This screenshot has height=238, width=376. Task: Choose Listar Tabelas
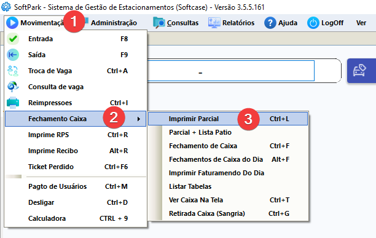(x=228, y=186)
